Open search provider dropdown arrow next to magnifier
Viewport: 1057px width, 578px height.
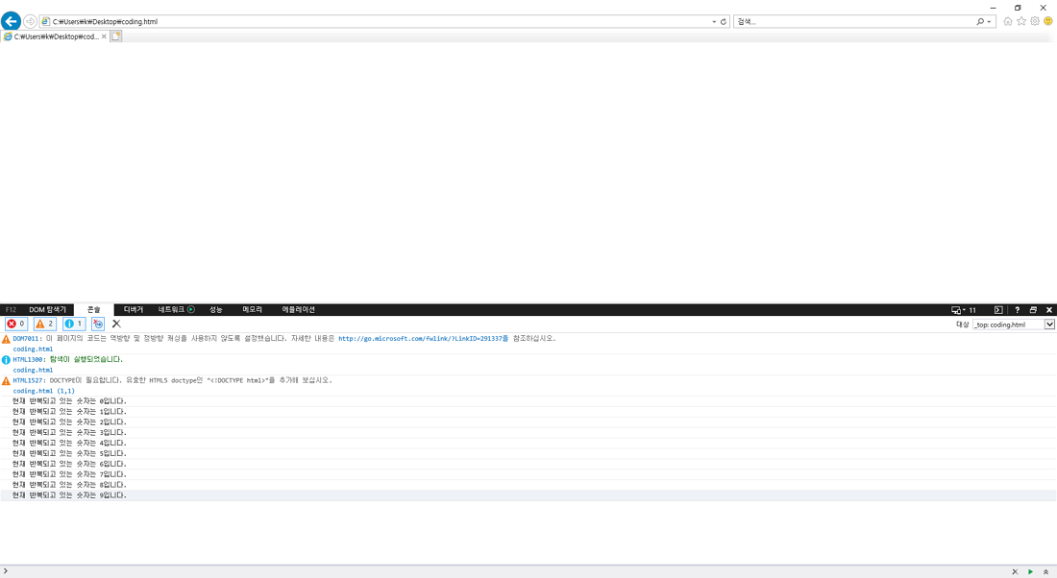point(989,21)
